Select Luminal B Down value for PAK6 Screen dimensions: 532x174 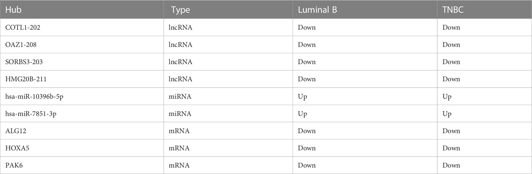click(x=306, y=166)
